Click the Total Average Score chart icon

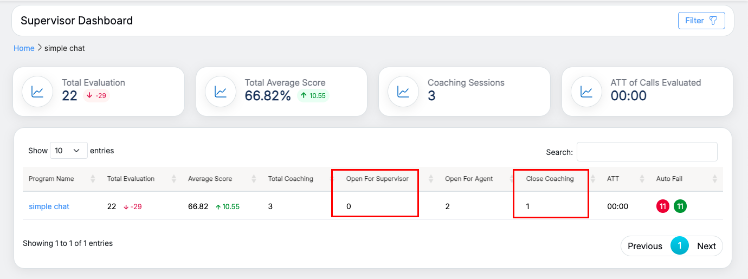(221, 92)
